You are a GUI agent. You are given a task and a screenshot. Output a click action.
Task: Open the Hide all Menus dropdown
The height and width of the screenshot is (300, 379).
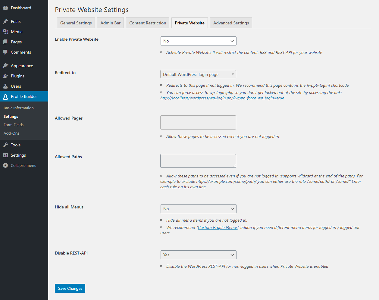198,209
